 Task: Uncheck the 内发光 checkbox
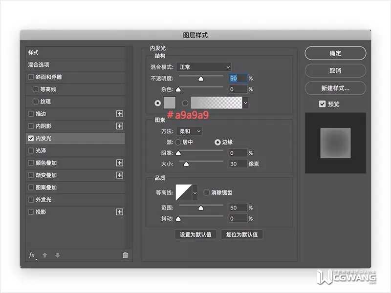pos(31,138)
